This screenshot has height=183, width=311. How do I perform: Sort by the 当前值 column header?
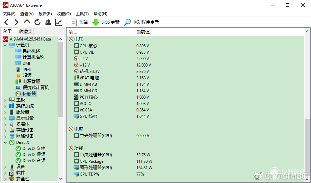pos(197,32)
